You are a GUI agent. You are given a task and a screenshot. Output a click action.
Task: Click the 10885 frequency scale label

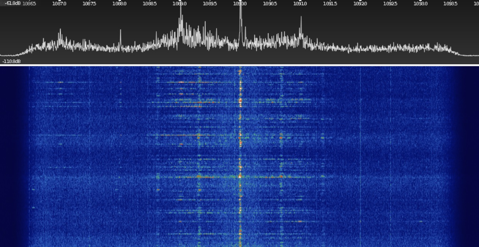point(150,3)
